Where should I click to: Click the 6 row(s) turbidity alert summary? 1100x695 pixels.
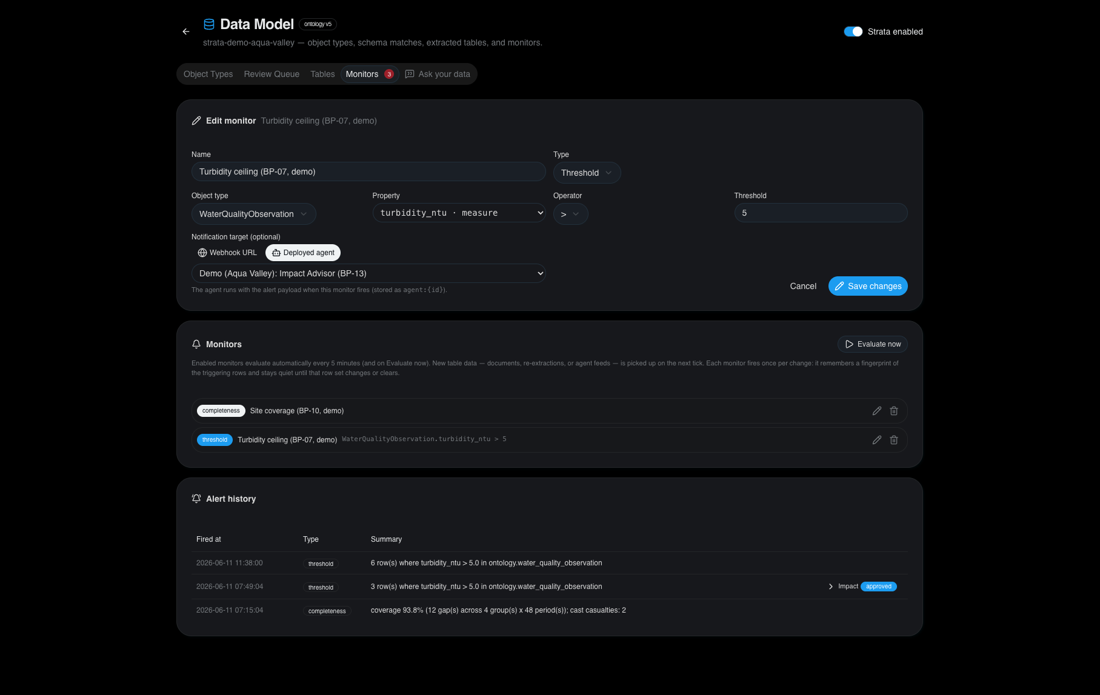[487, 563]
